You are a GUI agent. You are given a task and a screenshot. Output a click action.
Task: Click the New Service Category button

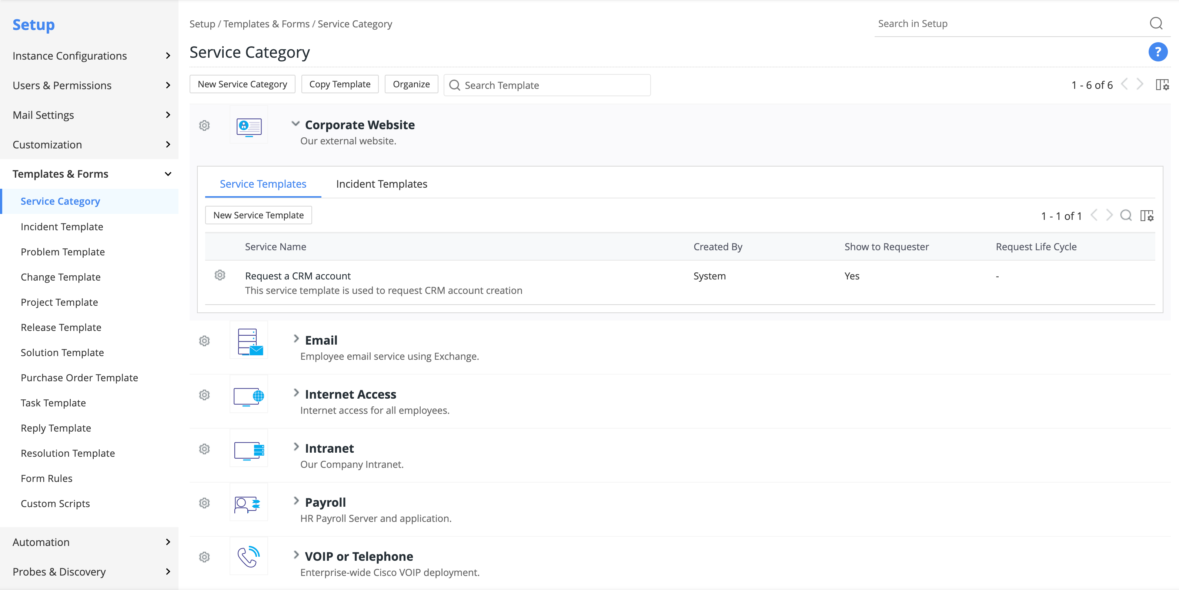pos(243,84)
